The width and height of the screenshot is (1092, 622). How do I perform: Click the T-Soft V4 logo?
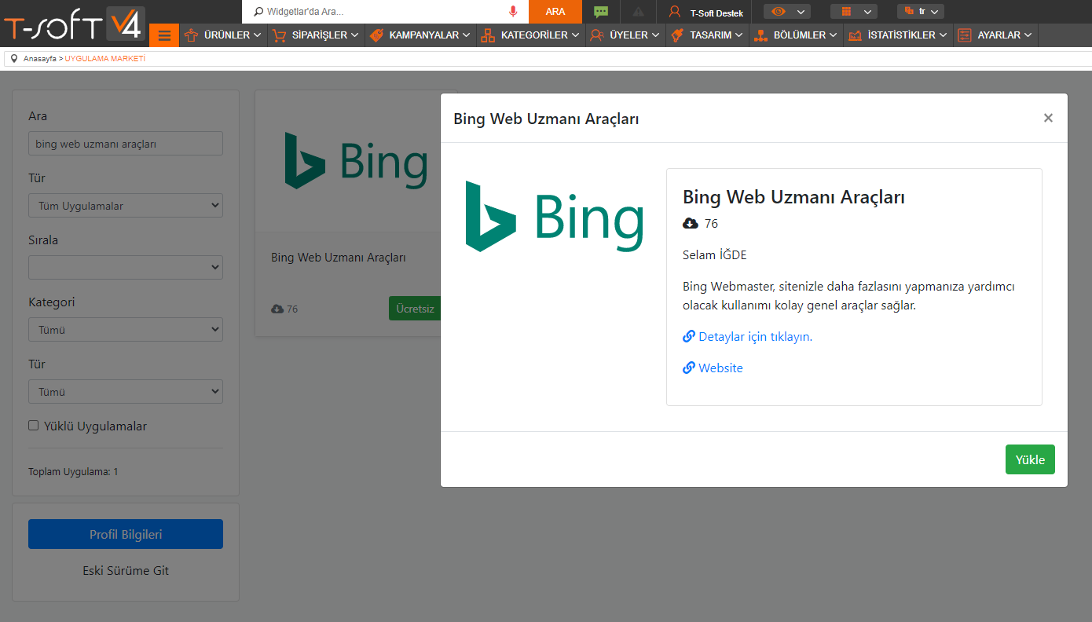click(x=74, y=24)
